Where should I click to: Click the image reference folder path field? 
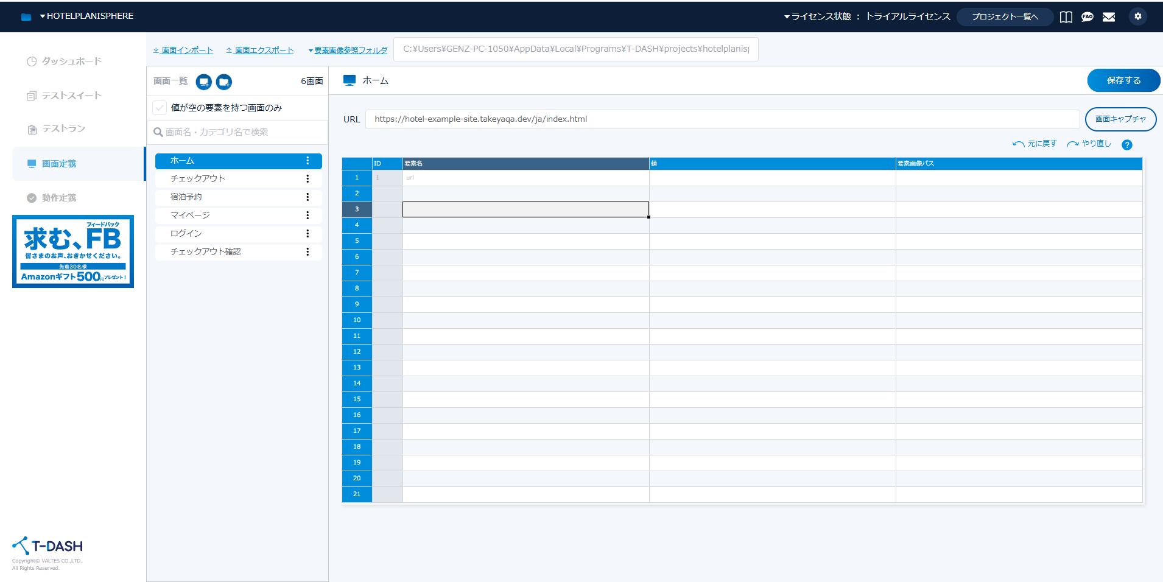point(576,49)
